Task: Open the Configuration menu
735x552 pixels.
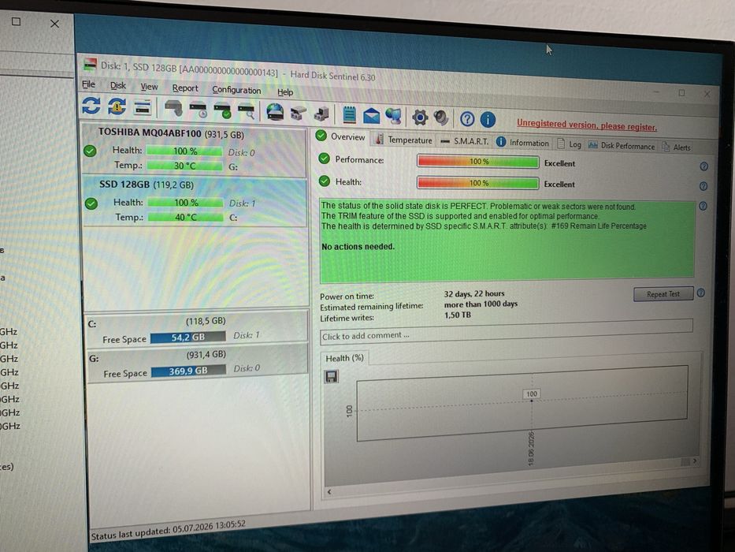Action: tap(236, 90)
